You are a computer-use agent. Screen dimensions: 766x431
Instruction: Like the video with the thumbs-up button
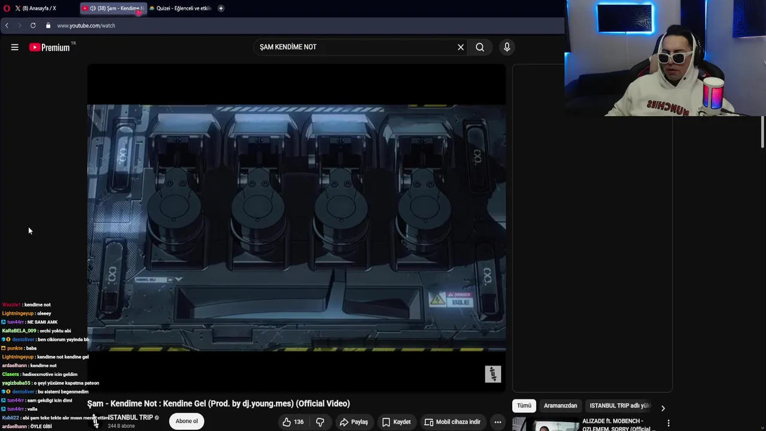[293, 422]
